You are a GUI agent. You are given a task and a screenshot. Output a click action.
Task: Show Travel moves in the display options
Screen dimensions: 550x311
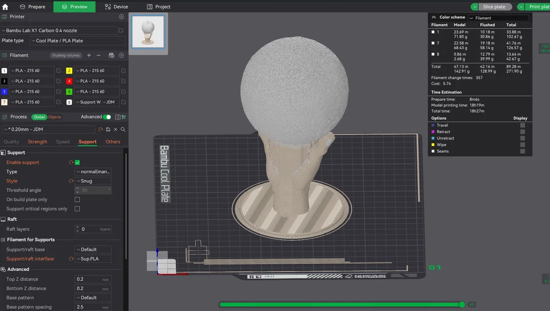click(x=522, y=125)
